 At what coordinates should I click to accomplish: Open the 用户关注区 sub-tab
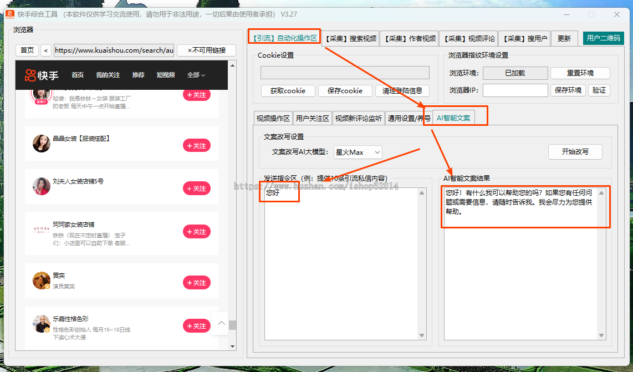(x=312, y=118)
